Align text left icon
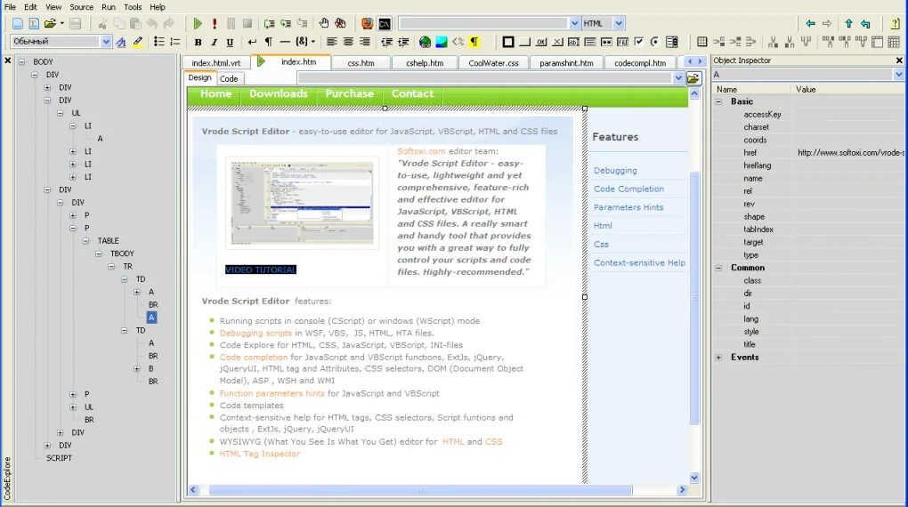908x507 pixels. coord(331,42)
